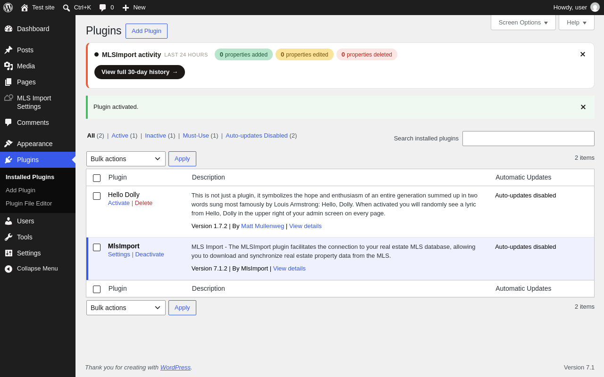Screen dimensions: 604x377
Task: Select all plugins via footer checkbox
Action: (97, 289)
